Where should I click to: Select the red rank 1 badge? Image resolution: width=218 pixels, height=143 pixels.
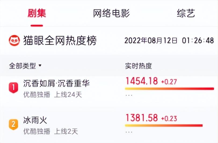click(13, 88)
